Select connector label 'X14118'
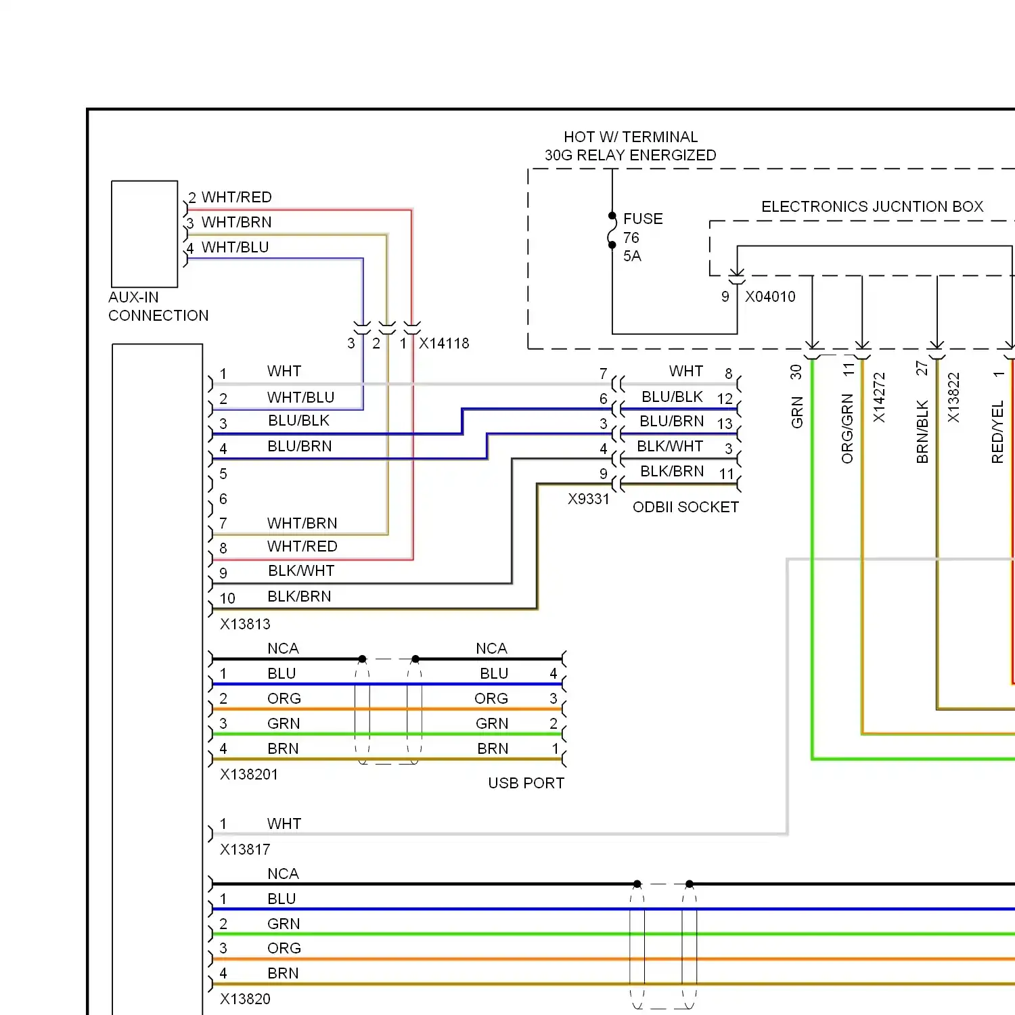Viewport: 1015px width, 1015px height. click(x=444, y=343)
